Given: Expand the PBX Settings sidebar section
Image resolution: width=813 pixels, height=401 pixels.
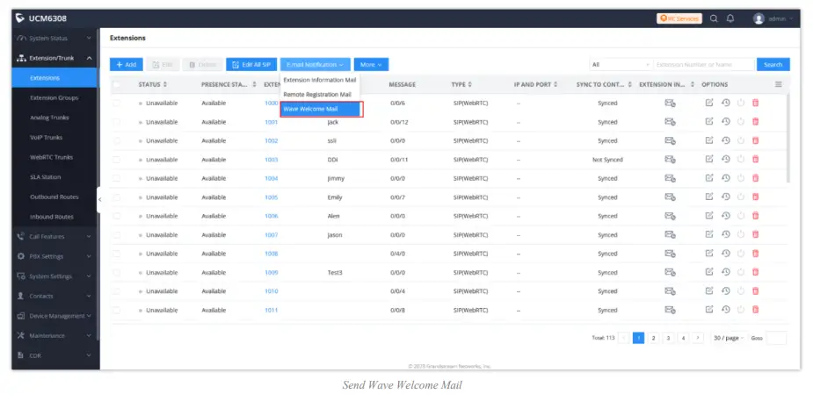Looking at the screenshot, I should point(54,256).
